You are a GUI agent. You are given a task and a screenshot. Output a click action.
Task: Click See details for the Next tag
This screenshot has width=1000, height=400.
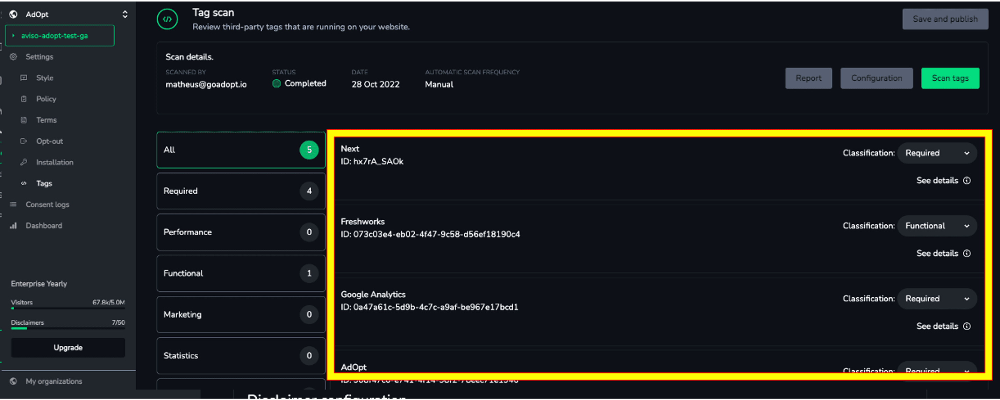coord(937,180)
